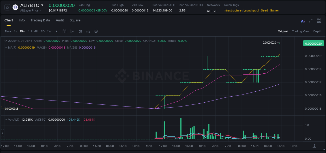Open the go-to-date calendar icon
This screenshot has width=326, height=153.
[64, 31]
